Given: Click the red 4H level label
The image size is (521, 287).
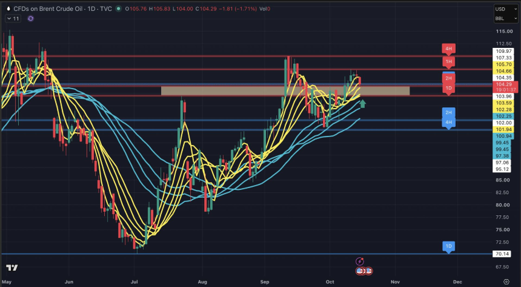Looking at the screenshot, I should click(448, 49).
